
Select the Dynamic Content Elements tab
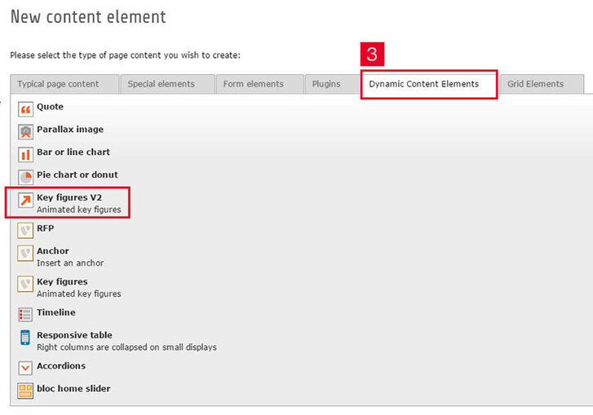(x=428, y=84)
